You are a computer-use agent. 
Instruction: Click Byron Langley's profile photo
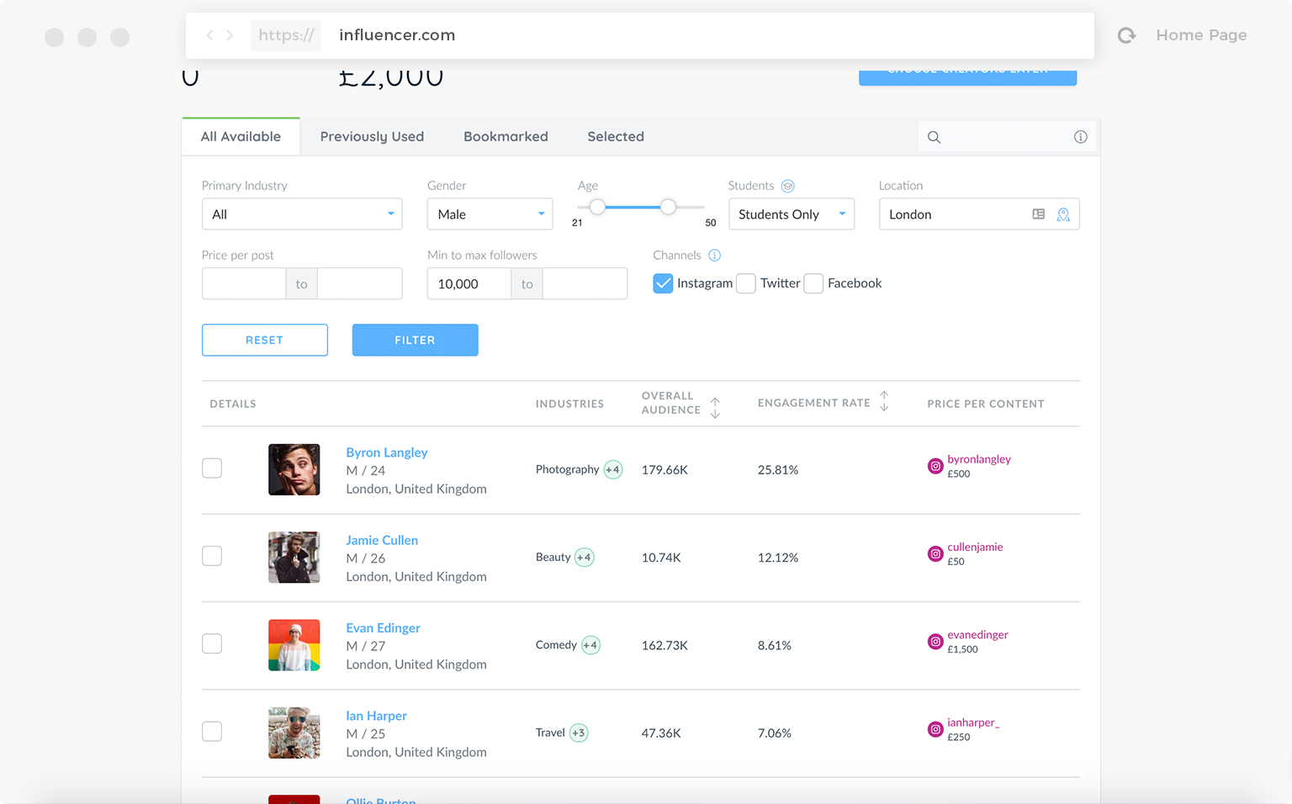pyautogui.click(x=294, y=469)
